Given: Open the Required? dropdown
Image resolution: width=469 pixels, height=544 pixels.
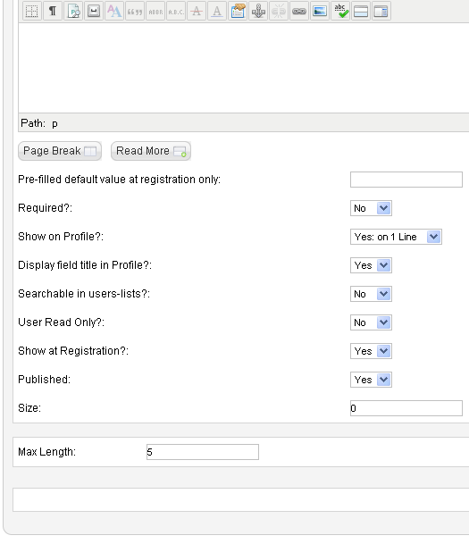Looking at the screenshot, I should click(371, 208).
